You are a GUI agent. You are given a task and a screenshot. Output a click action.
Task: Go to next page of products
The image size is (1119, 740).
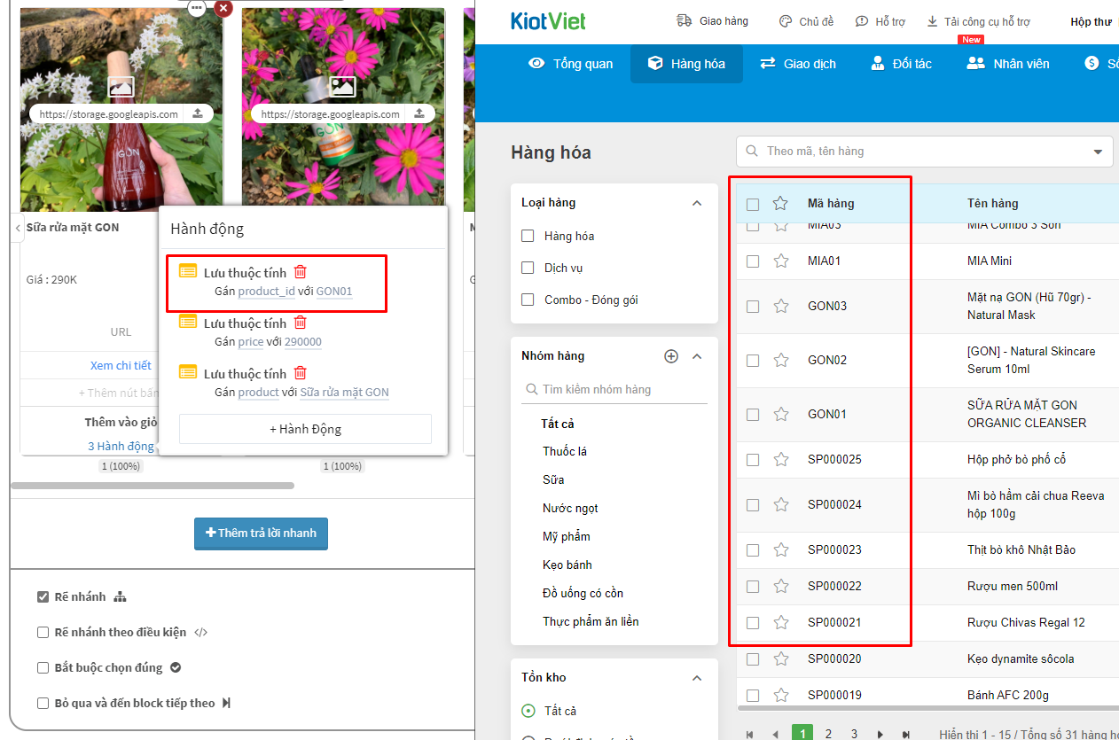(880, 735)
